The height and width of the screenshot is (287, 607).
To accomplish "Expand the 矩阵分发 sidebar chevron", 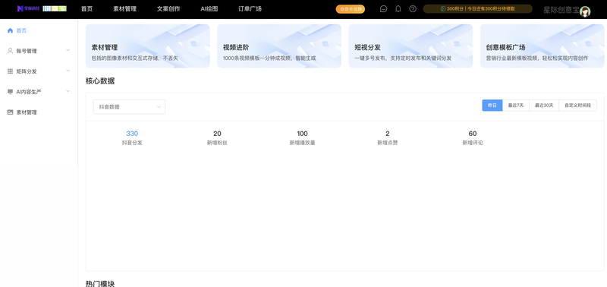I will pos(68,71).
